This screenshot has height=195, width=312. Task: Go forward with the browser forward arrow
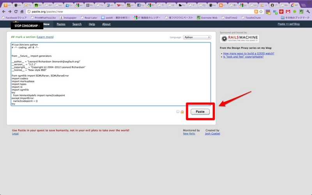tap(10, 12)
